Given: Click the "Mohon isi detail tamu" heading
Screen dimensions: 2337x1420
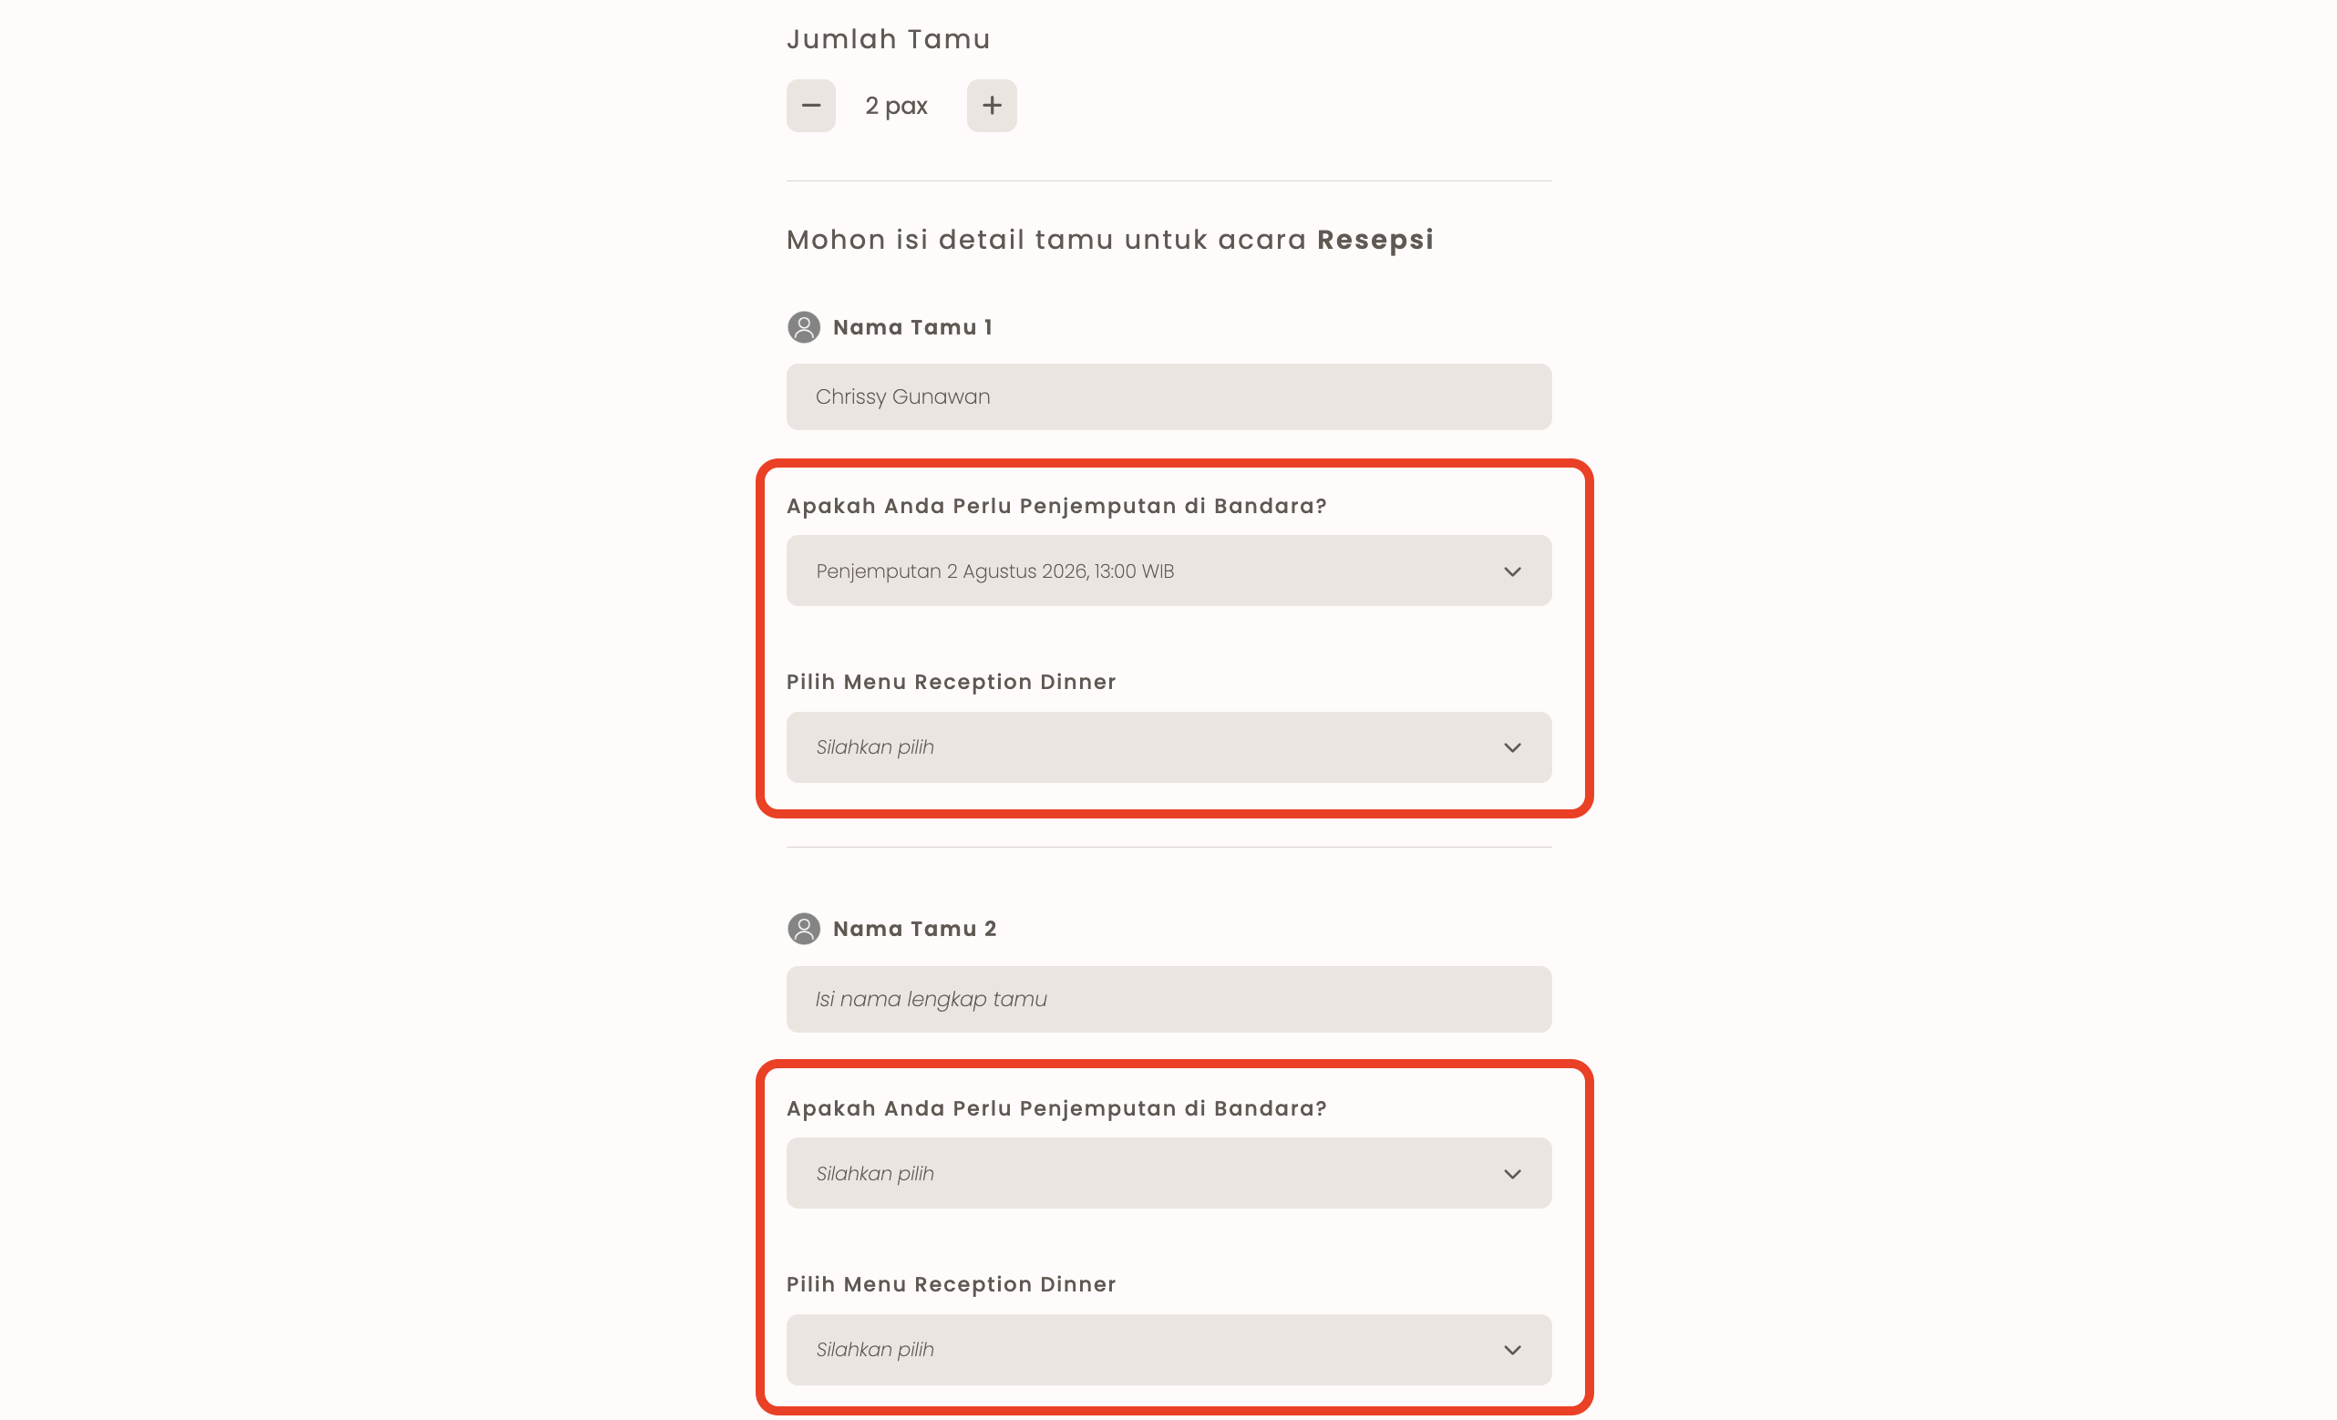Looking at the screenshot, I should click(x=1108, y=240).
